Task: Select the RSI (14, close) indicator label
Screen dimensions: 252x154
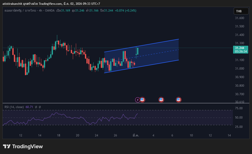Action: coord(14,107)
